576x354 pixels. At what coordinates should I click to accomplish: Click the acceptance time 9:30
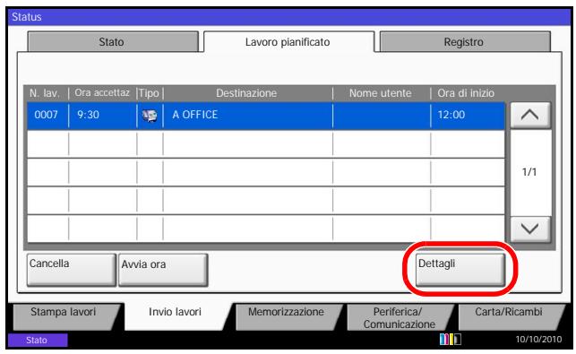pyautogui.click(x=88, y=115)
